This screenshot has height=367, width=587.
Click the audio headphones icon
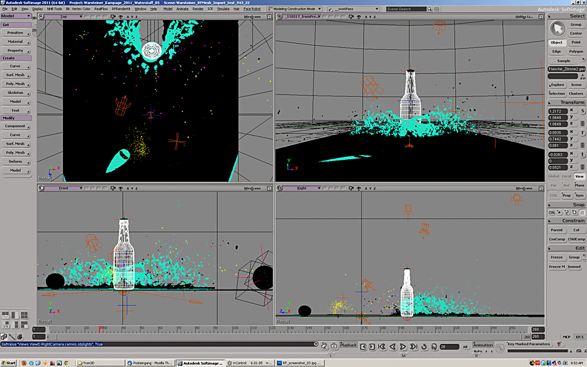point(434,346)
